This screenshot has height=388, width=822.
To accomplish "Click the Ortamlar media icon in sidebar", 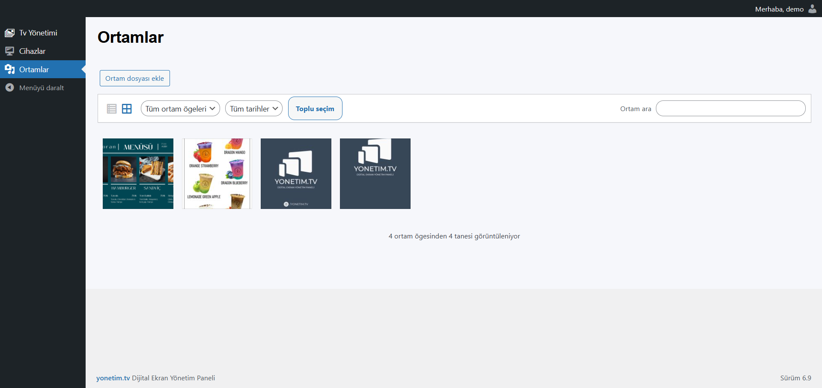I will (x=9, y=69).
